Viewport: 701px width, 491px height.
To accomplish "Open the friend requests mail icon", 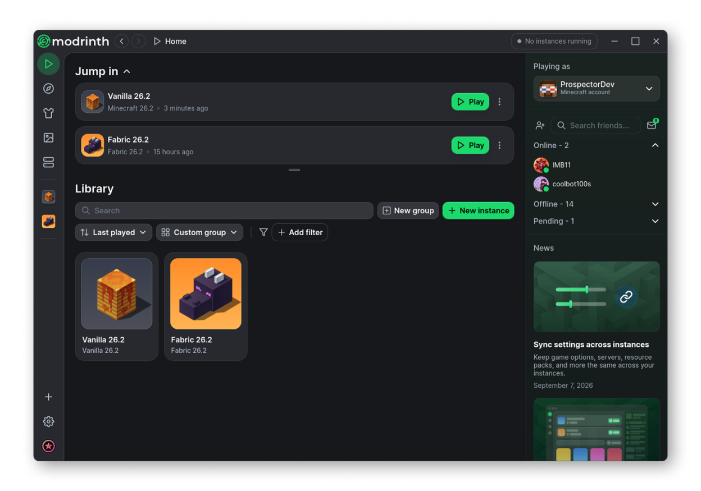I will tap(652, 125).
